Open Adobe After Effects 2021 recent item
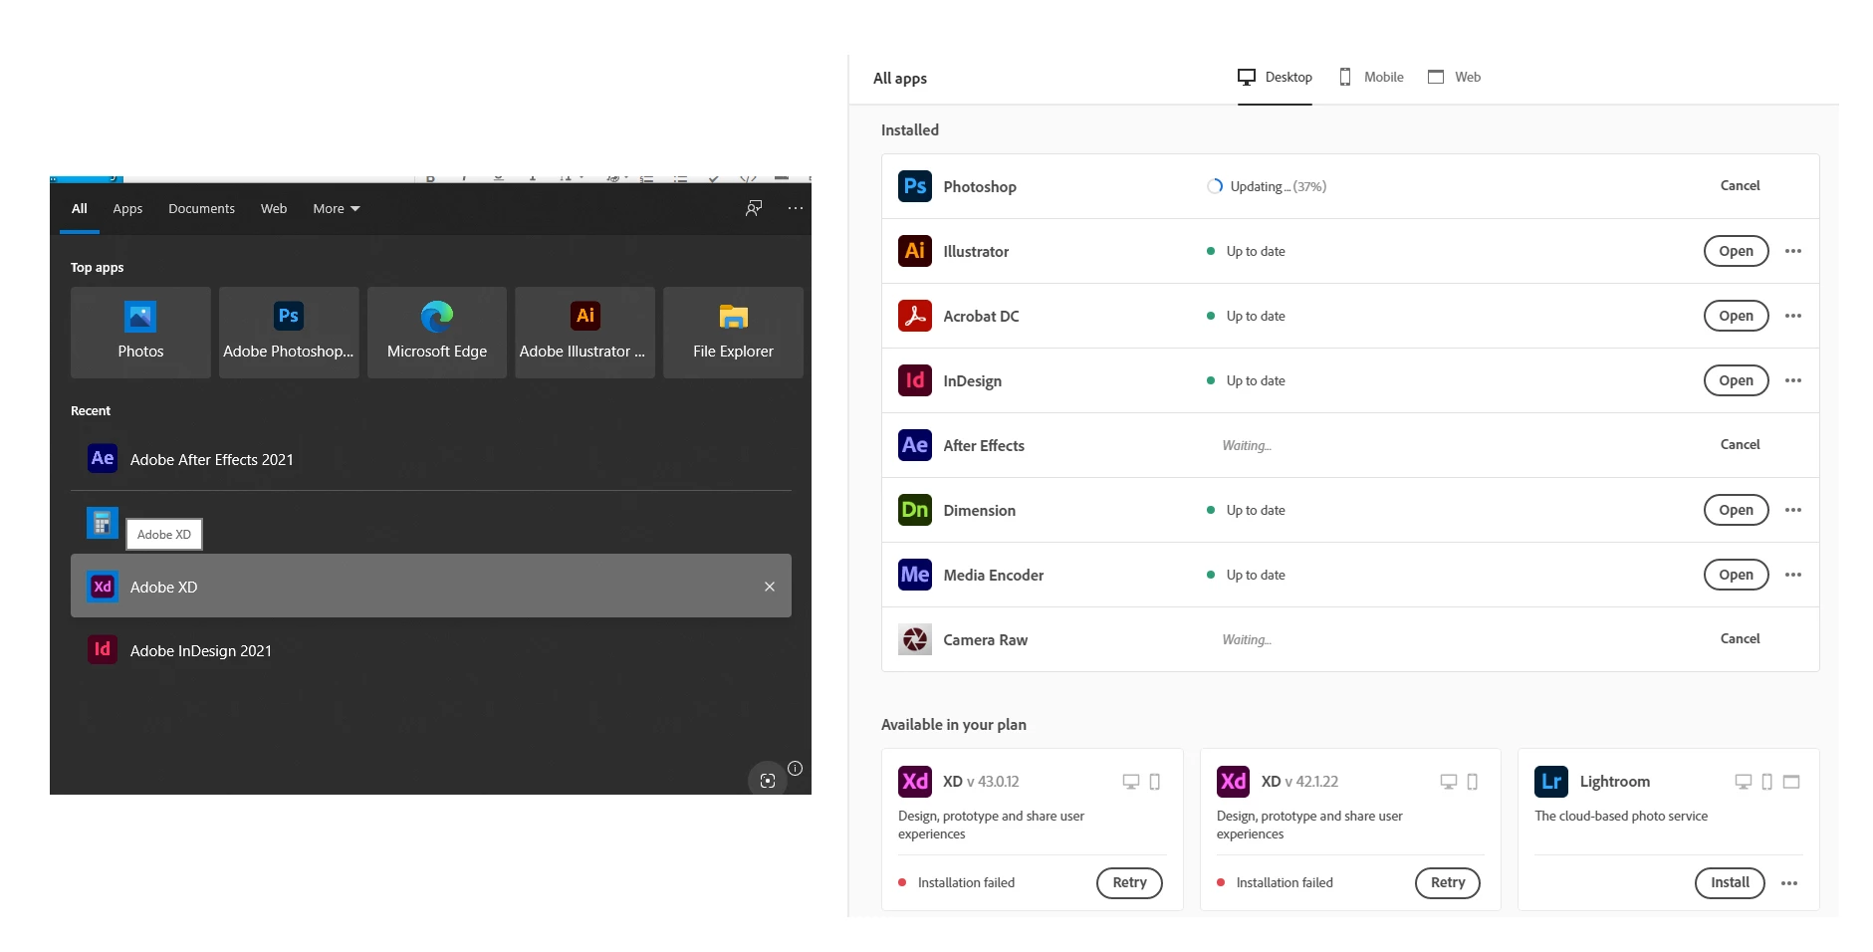This screenshot has width=1873, height=952. point(431,459)
